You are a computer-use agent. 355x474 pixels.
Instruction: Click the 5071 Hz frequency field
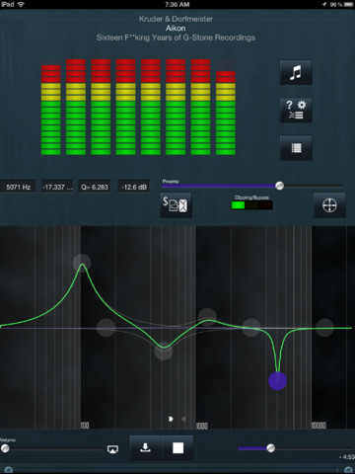click(19, 187)
